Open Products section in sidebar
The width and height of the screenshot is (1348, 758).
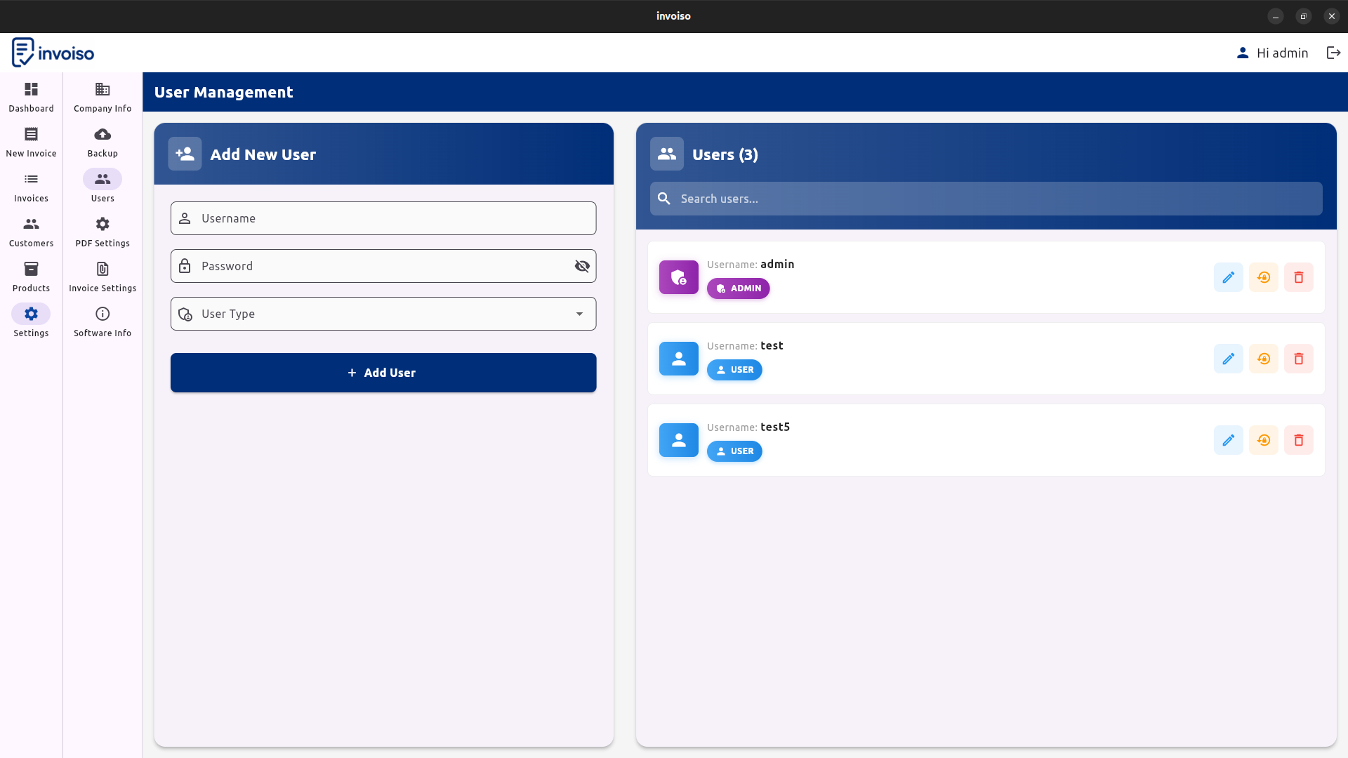[x=31, y=277]
